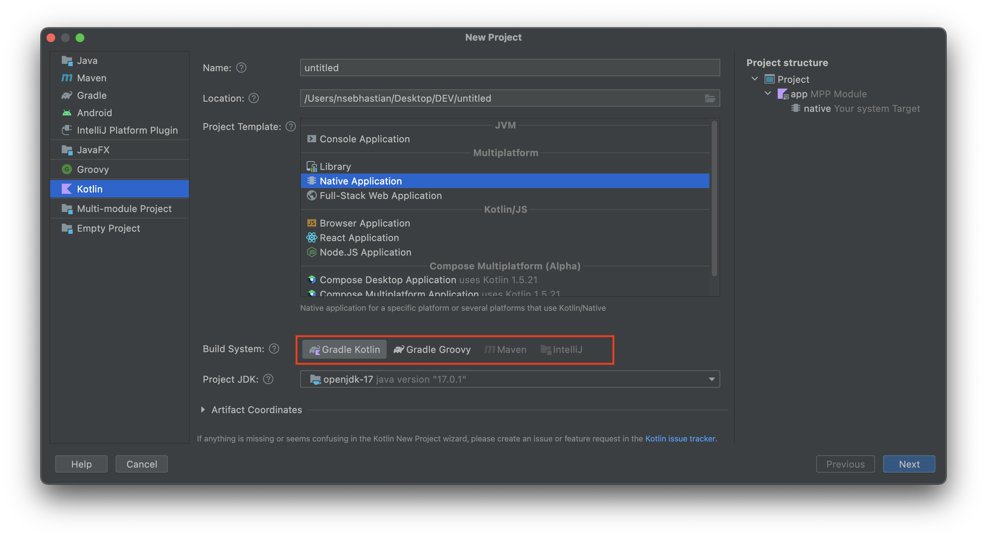The image size is (987, 538).
Task: Choose the Console Application template
Action: [x=505, y=139]
